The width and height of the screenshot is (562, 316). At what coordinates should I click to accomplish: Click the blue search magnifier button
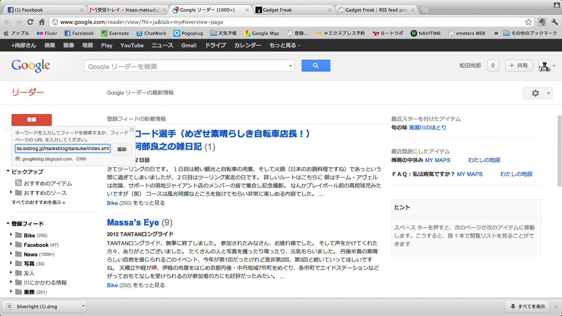316,65
